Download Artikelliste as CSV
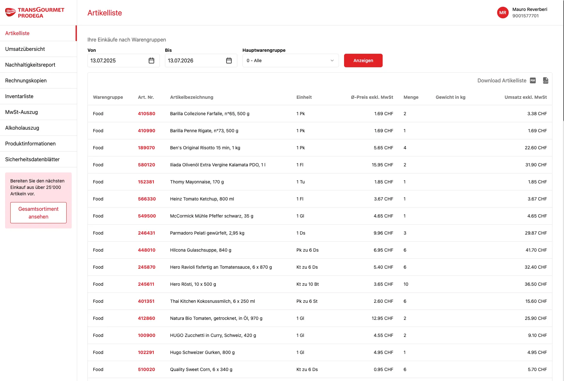 tap(545, 80)
